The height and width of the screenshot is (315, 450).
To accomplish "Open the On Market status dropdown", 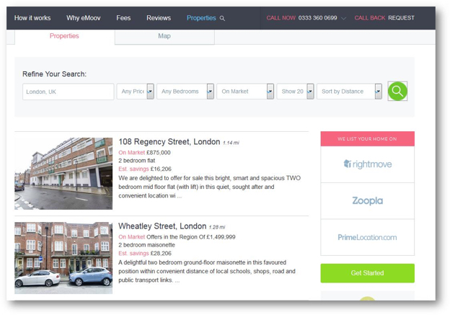I will point(245,92).
